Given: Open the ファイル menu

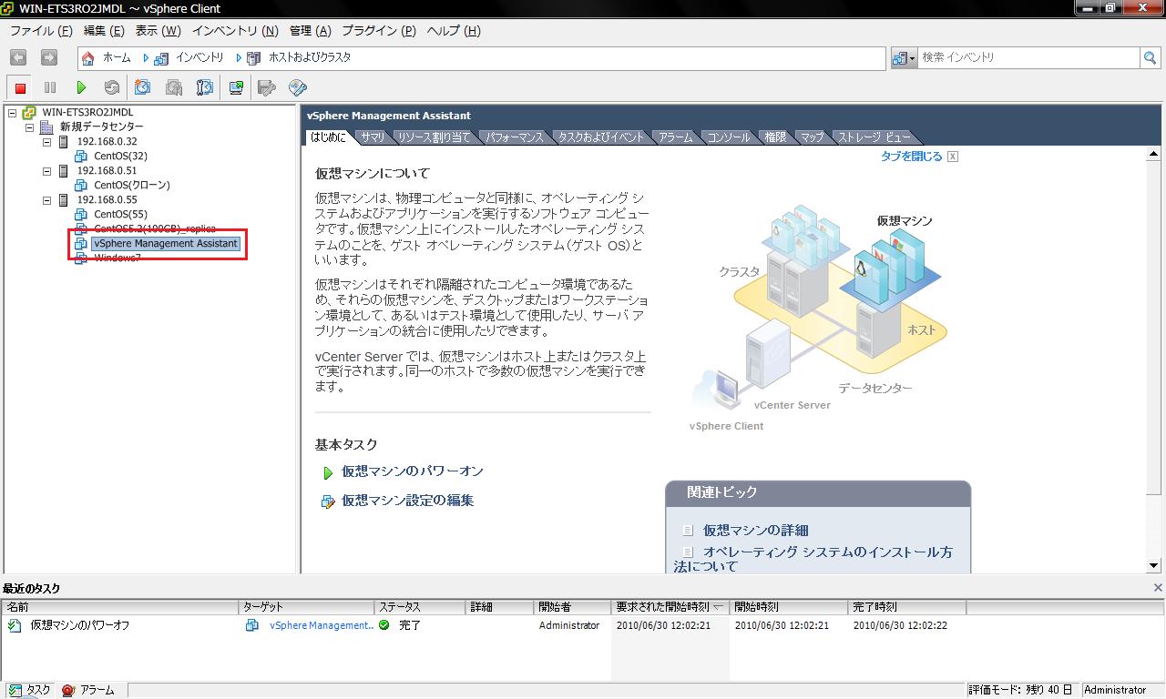Looking at the screenshot, I should (x=41, y=30).
